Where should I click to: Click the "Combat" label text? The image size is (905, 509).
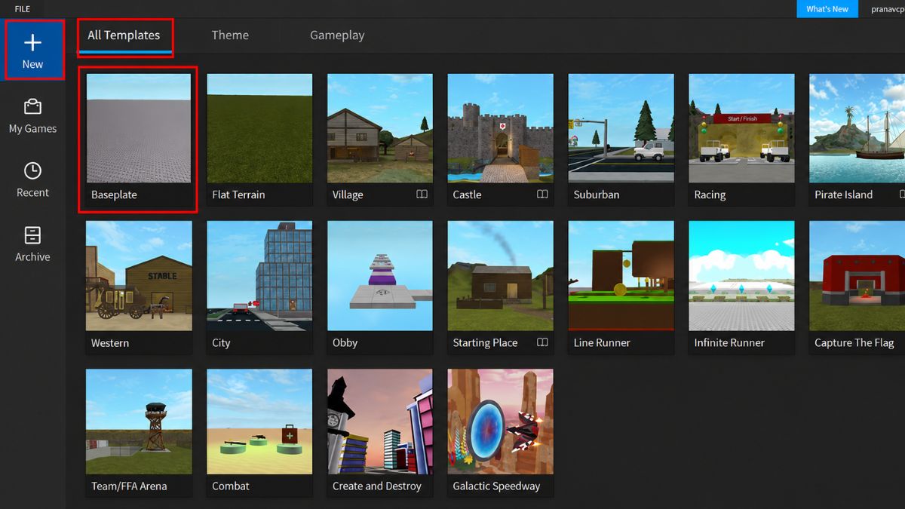[231, 486]
